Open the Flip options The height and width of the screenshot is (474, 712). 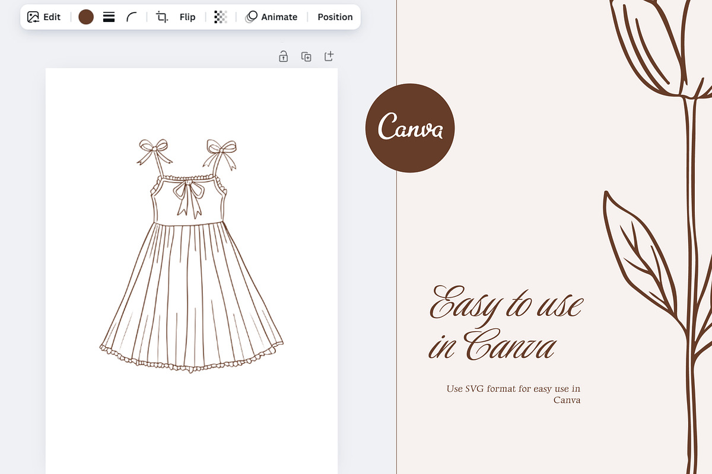click(187, 17)
